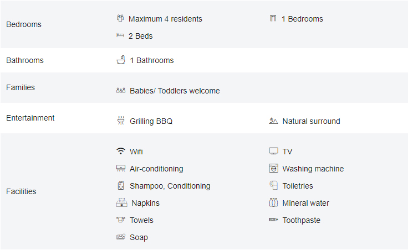Click the towels icon
This screenshot has height=250, width=408.
(x=121, y=220)
